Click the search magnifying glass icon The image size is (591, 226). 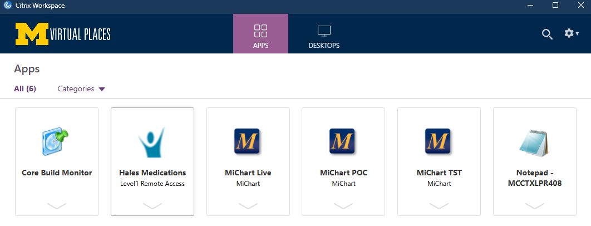pyautogui.click(x=547, y=34)
